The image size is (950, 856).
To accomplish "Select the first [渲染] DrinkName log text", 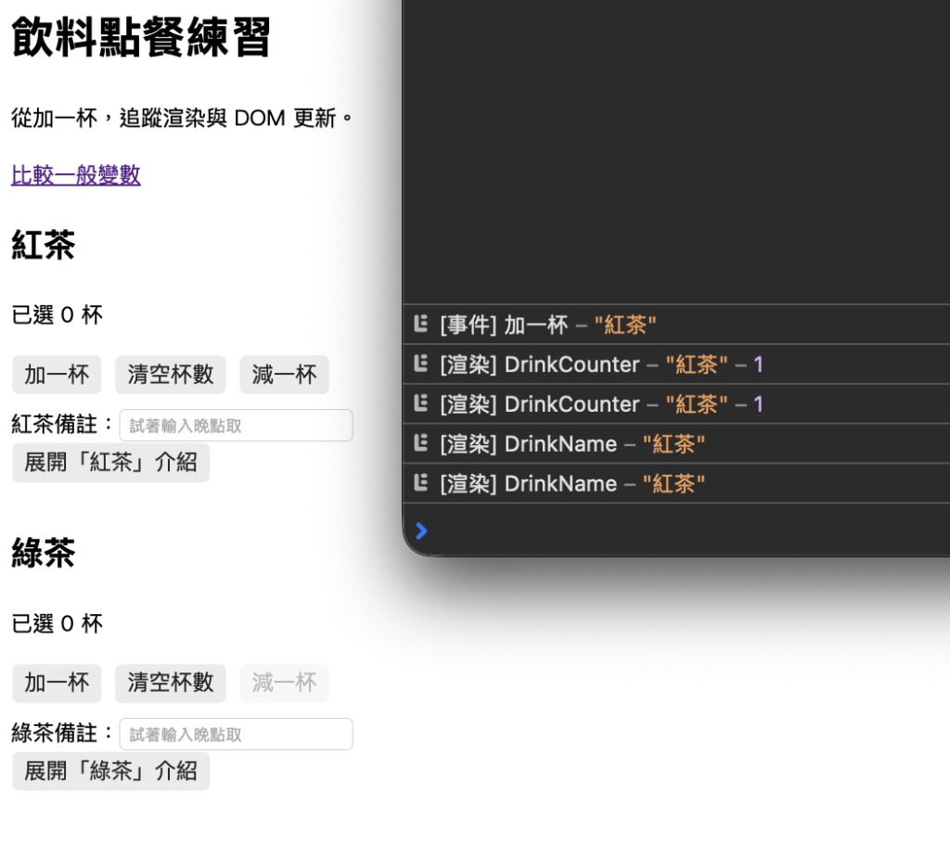I will pos(572,444).
